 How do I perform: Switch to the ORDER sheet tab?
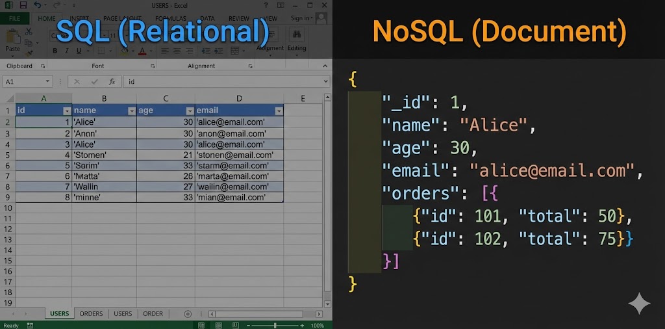[x=153, y=313]
